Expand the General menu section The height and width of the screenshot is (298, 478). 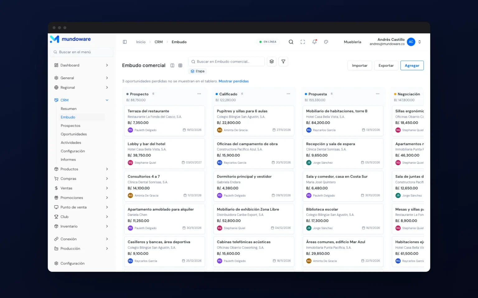click(82, 78)
